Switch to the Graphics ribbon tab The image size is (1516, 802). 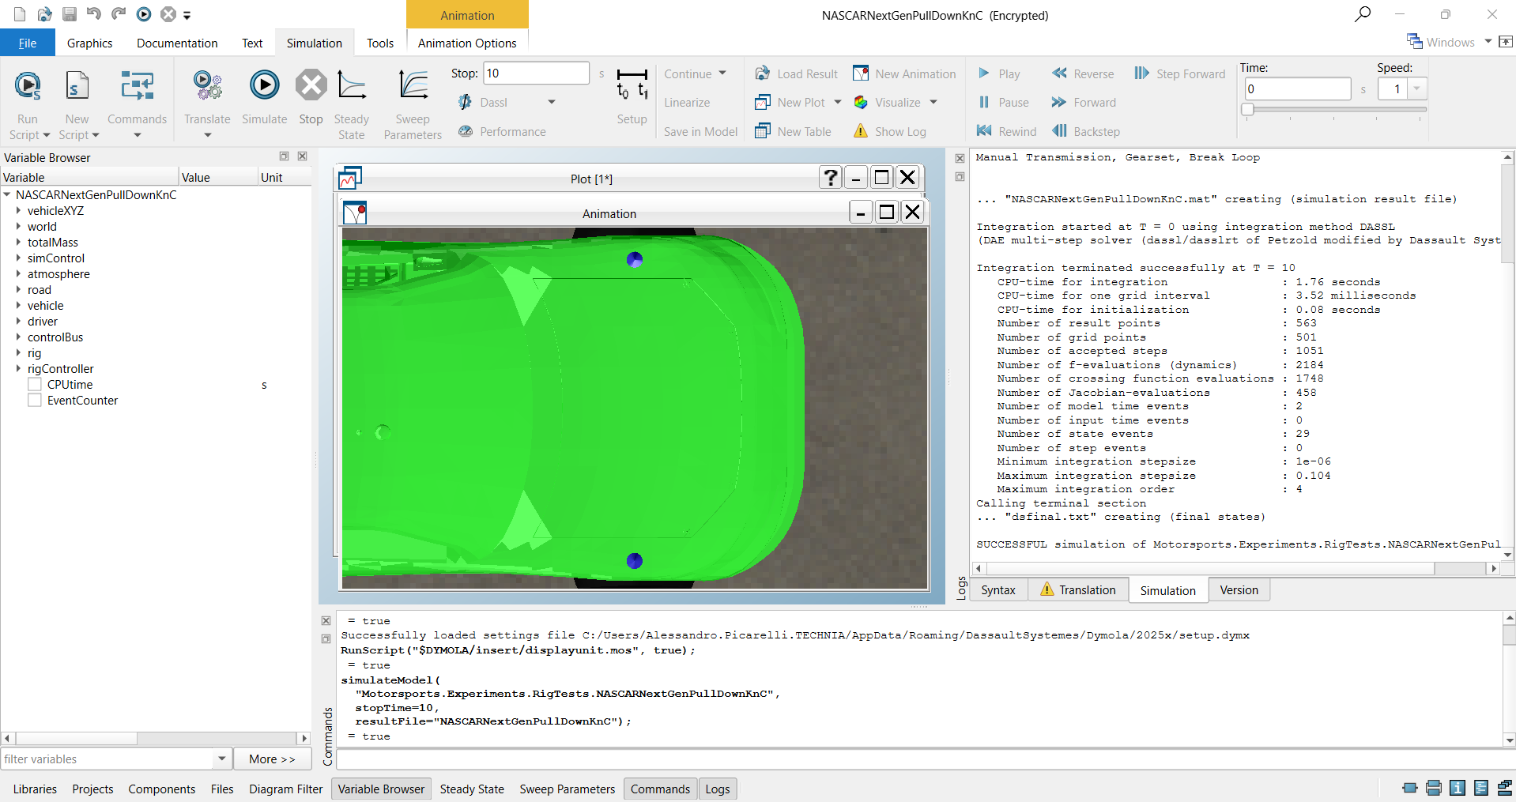[x=89, y=43]
